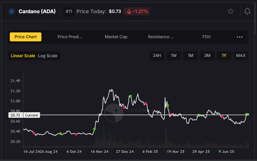257x161 pixels.
Task: Click the Cardano logo icon
Action: (x=11, y=11)
